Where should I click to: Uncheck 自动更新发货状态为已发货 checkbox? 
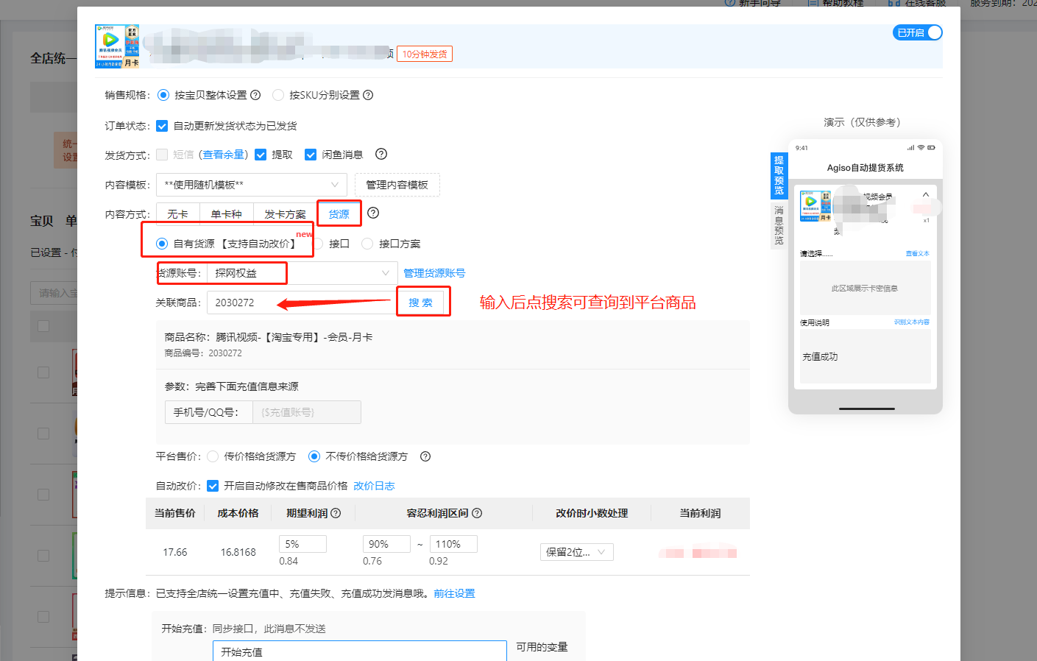tap(162, 126)
